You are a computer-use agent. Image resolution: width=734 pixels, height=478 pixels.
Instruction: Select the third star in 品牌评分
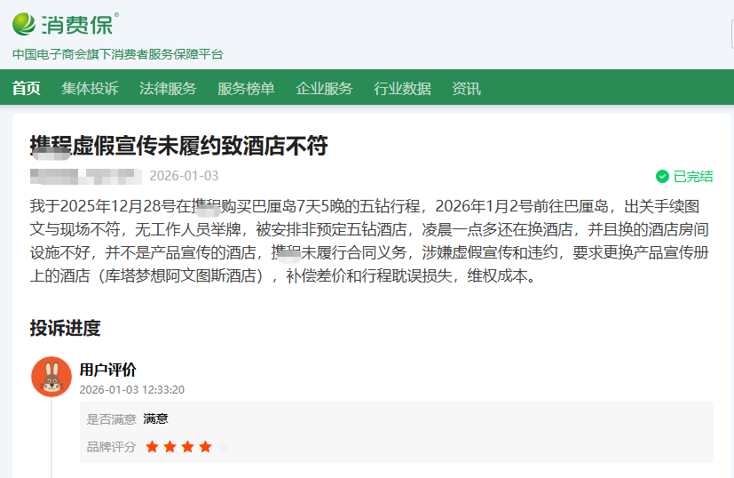187,447
